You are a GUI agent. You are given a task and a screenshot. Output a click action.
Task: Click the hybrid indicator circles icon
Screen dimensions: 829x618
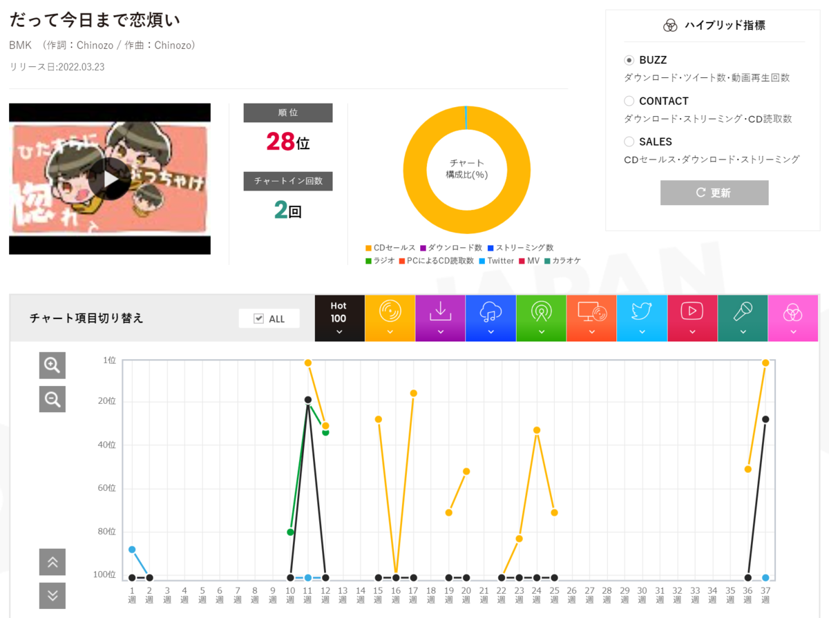point(670,26)
